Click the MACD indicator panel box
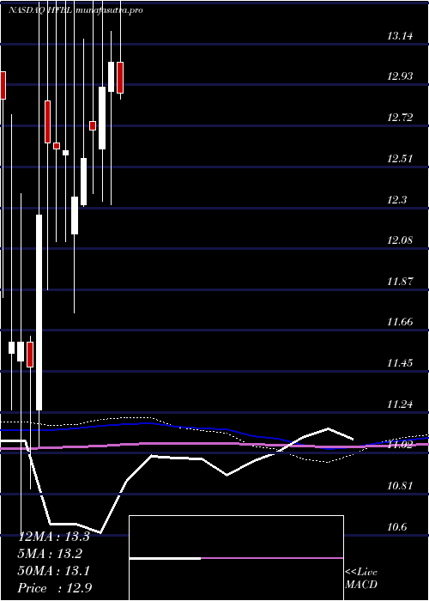429x601 pixels. click(236, 558)
